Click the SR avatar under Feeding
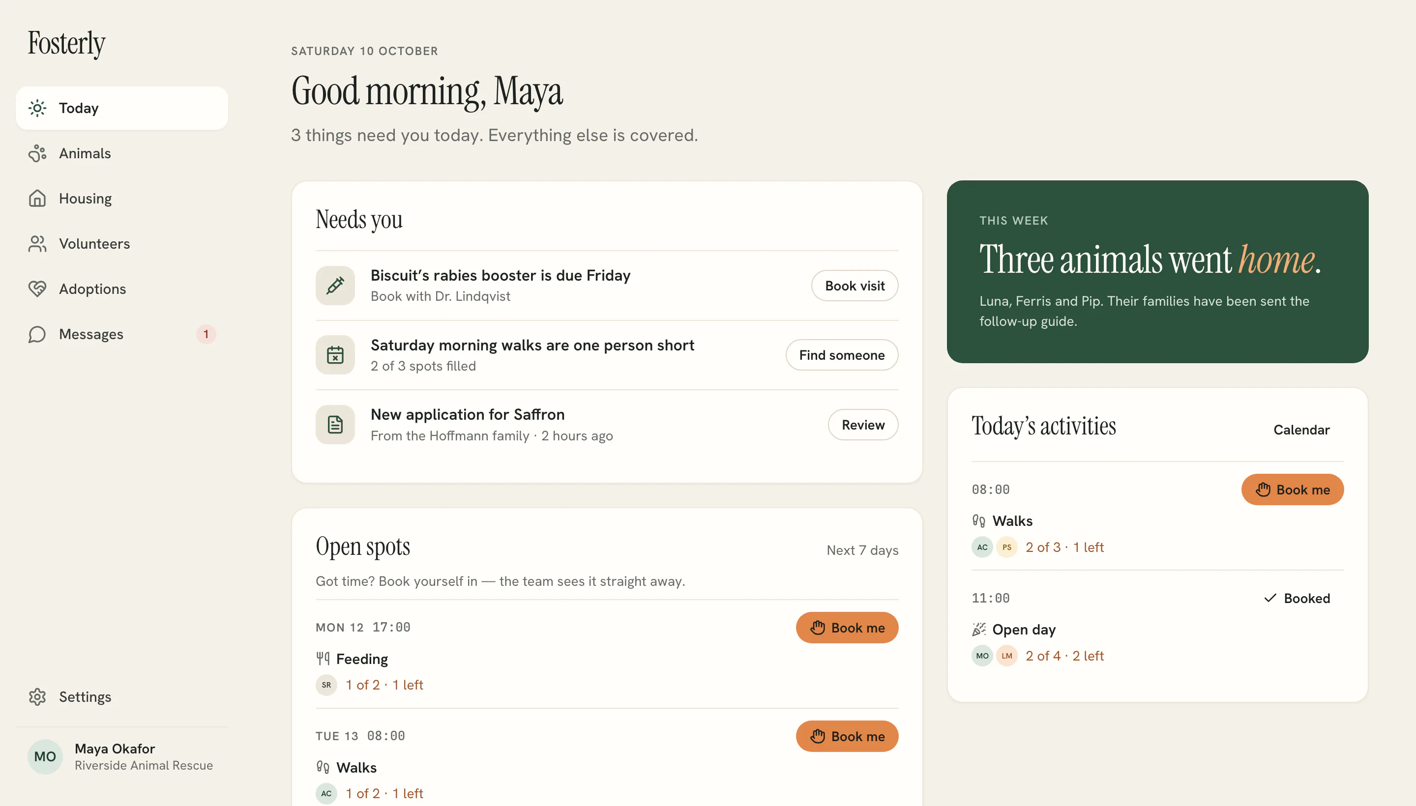Screen dimensions: 1416x806 [326, 685]
